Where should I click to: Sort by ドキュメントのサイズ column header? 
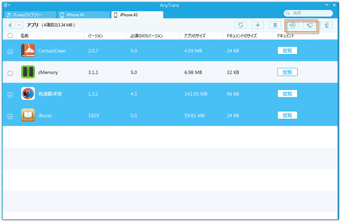click(x=248, y=36)
